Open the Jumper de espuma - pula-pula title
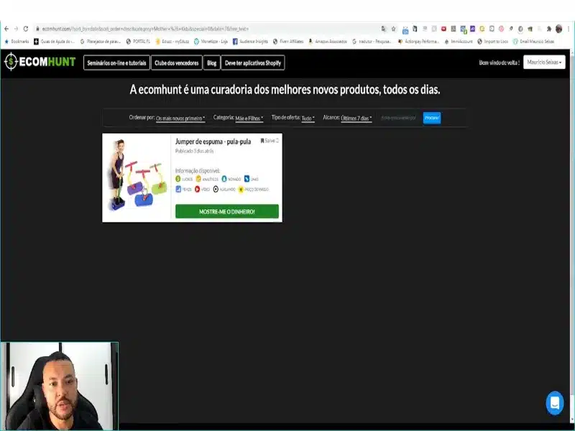The height and width of the screenshot is (431, 575). pos(213,142)
